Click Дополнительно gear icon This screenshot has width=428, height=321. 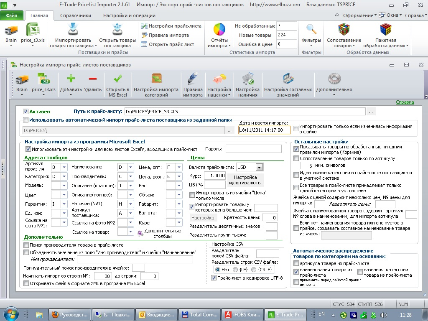[334, 79]
